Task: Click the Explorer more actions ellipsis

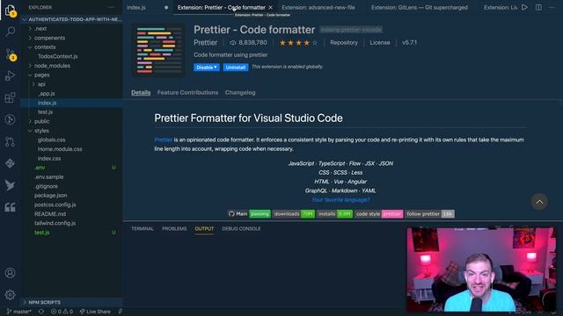Action: tap(112, 7)
